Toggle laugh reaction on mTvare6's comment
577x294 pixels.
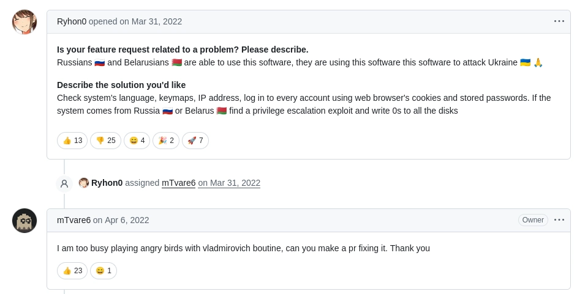point(104,271)
